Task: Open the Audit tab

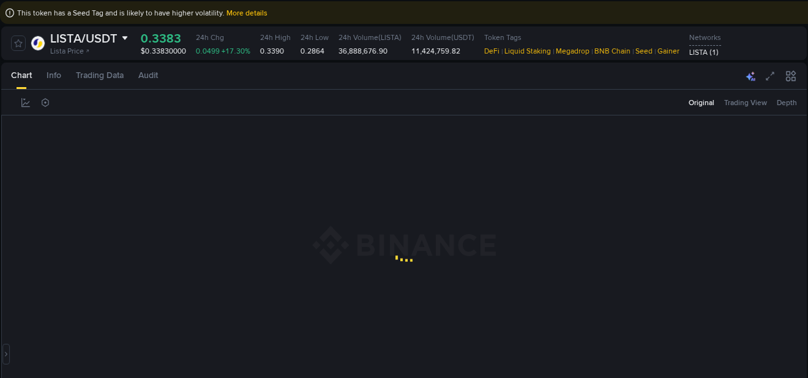Action: pos(148,75)
